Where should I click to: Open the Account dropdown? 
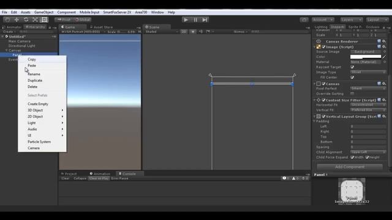pyautogui.click(x=323, y=20)
